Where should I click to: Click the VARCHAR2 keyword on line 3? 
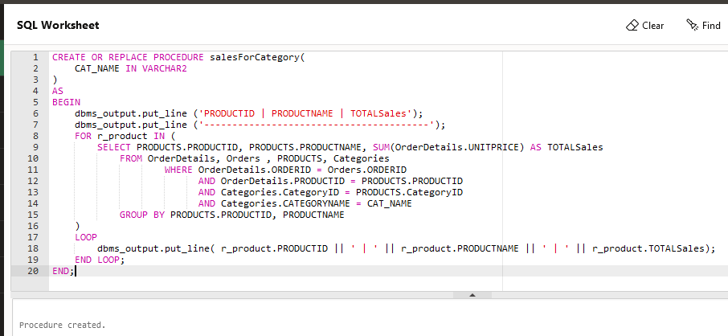[160, 69]
